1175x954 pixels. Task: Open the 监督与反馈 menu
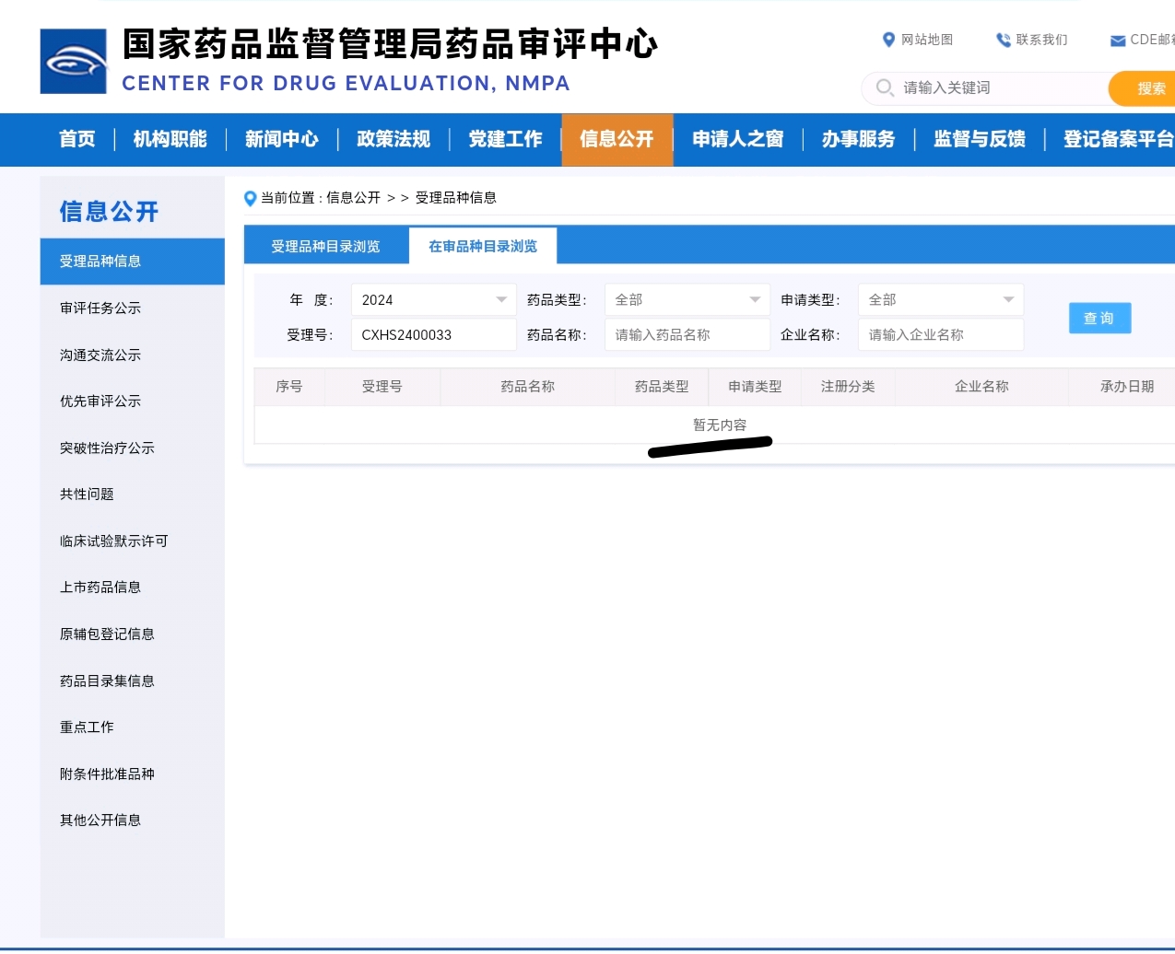click(x=980, y=139)
